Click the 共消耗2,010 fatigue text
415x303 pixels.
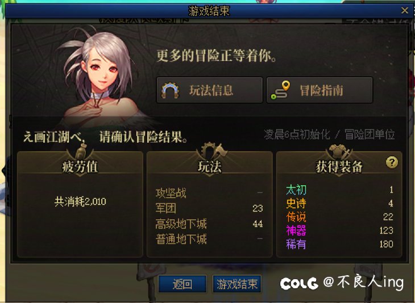click(x=80, y=201)
